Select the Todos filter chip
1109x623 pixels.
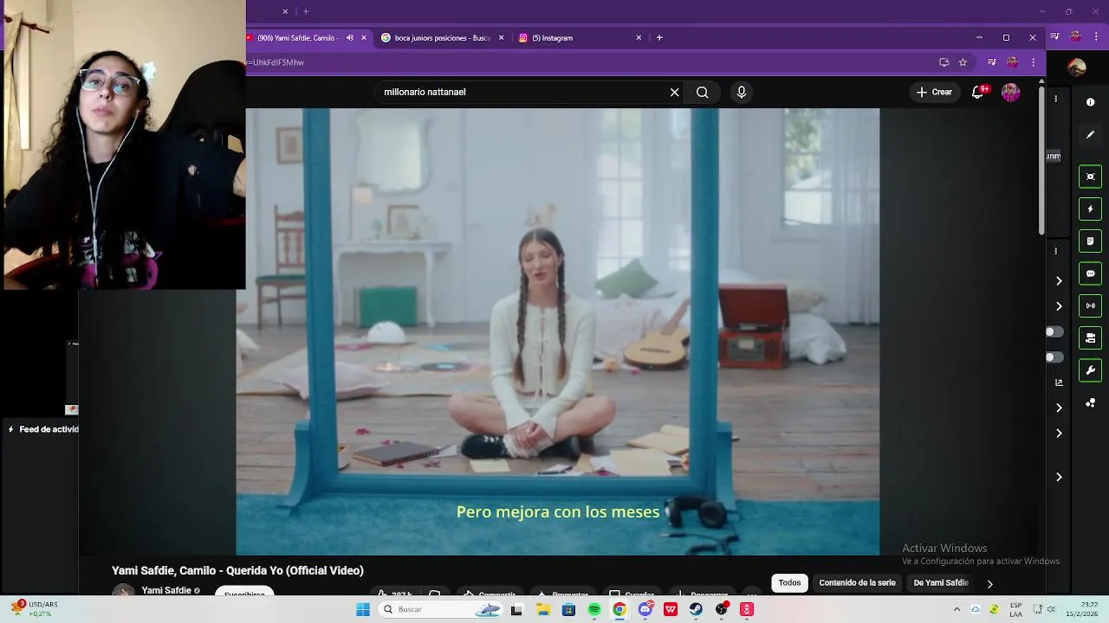click(789, 583)
